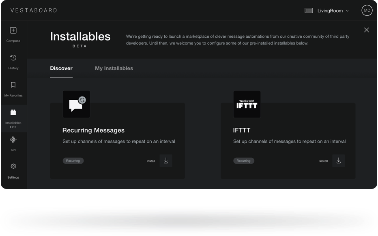Close the Installables panel with X

[x=366, y=30]
